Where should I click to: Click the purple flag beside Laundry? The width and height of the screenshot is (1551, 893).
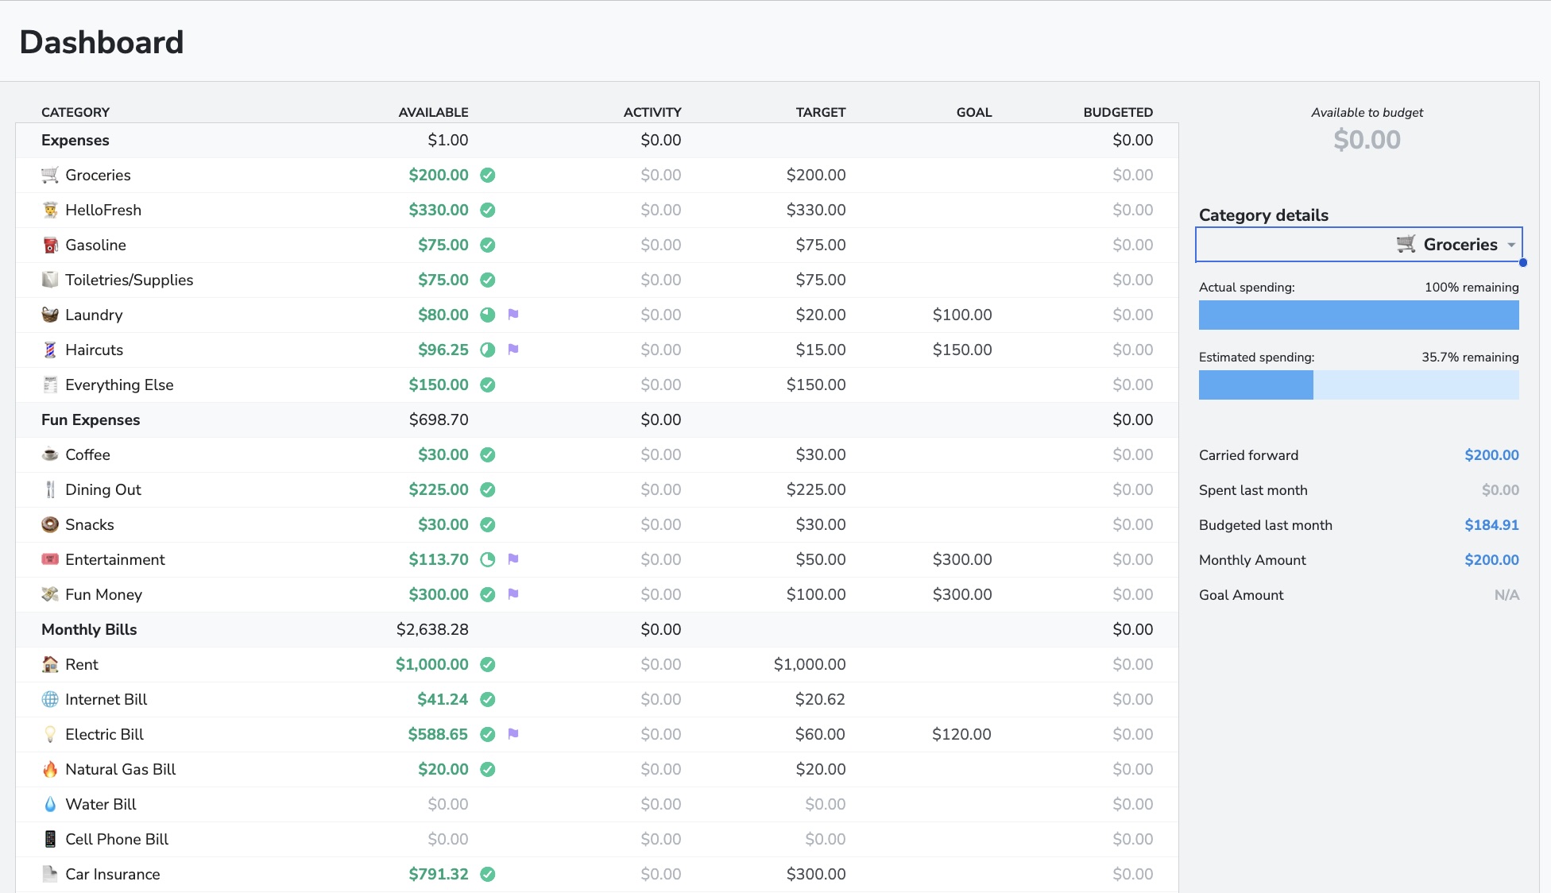tap(513, 315)
